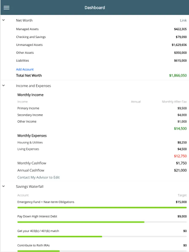
Task: Click the Add Account link
Action: coord(25,69)
